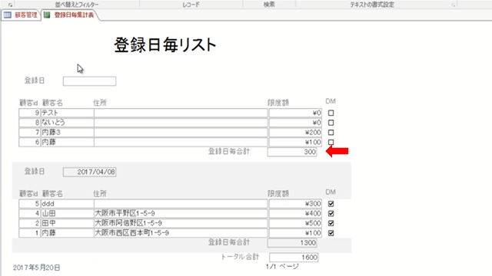Select the 登録日毎集計表 tab
The width and height of the screenshot is (492, 276).
74,15
